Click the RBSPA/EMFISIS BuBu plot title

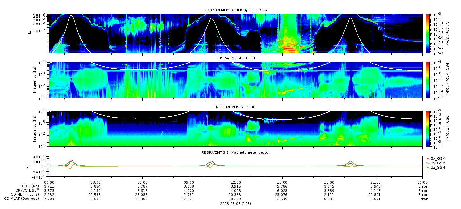[235, 107]
